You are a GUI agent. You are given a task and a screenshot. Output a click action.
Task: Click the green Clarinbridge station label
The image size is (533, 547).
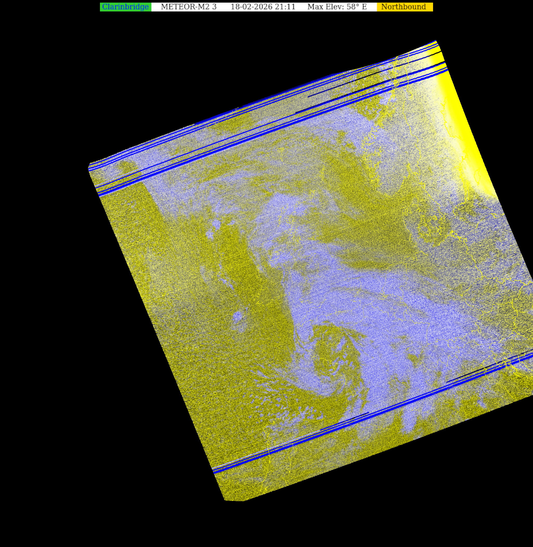tap(125, 7)
